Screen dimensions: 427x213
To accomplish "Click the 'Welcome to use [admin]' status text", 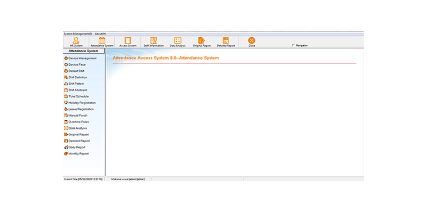I will (128, 179).
